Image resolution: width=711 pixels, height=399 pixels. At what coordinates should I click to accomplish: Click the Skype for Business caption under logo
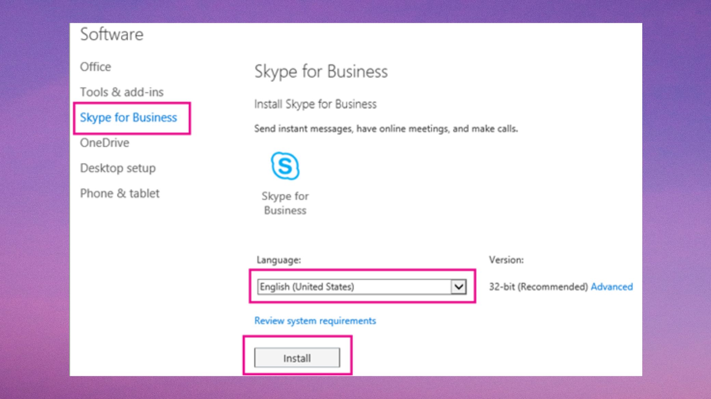coord(285,203)
